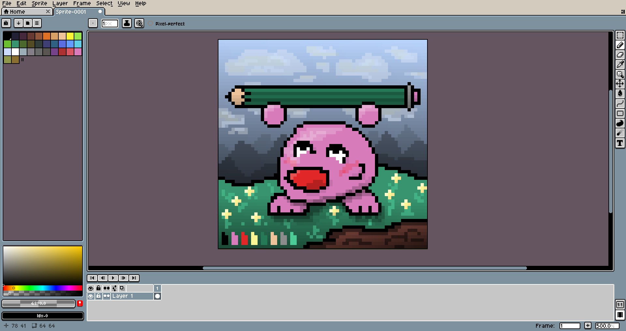Go to the first frame

92,278
